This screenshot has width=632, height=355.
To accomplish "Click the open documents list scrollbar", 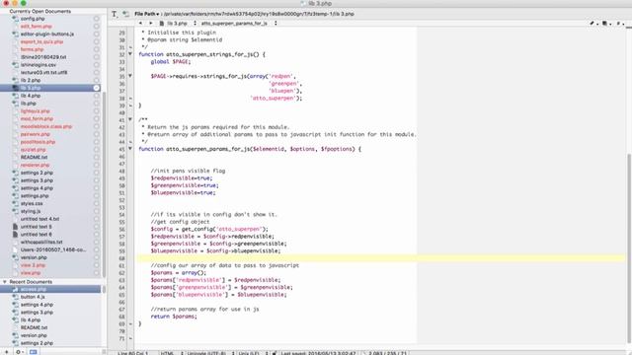I will pyautogui.click(x=104, y=183).
